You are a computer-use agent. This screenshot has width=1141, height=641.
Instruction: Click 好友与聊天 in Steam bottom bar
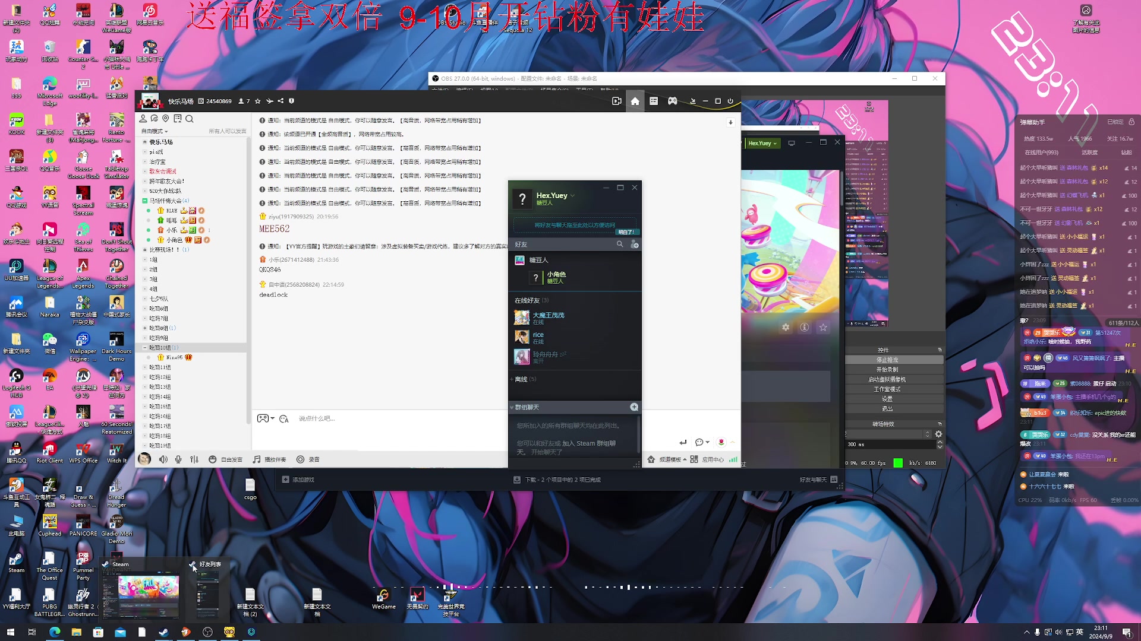[818, 480]
